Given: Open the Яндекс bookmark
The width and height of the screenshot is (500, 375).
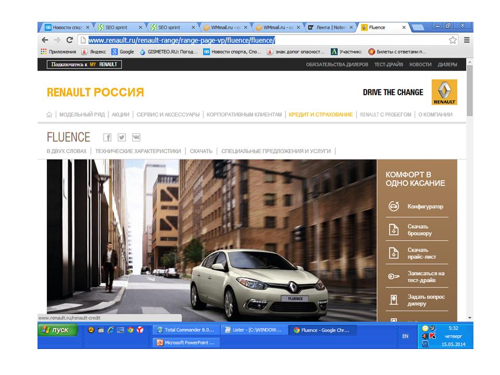Looking at the screenshot, I should [x=93, y=52].
